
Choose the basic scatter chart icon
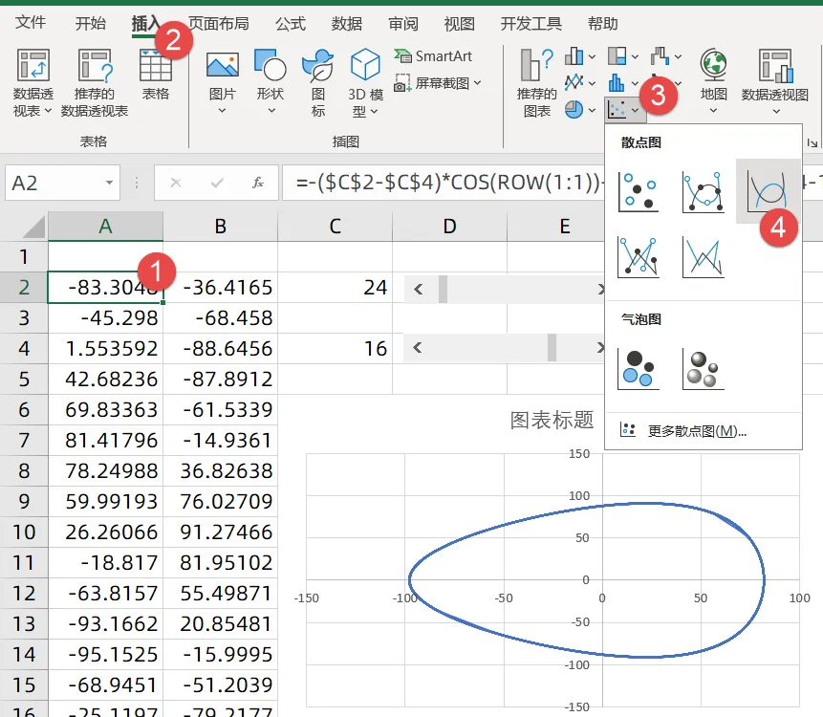[639, 192]
